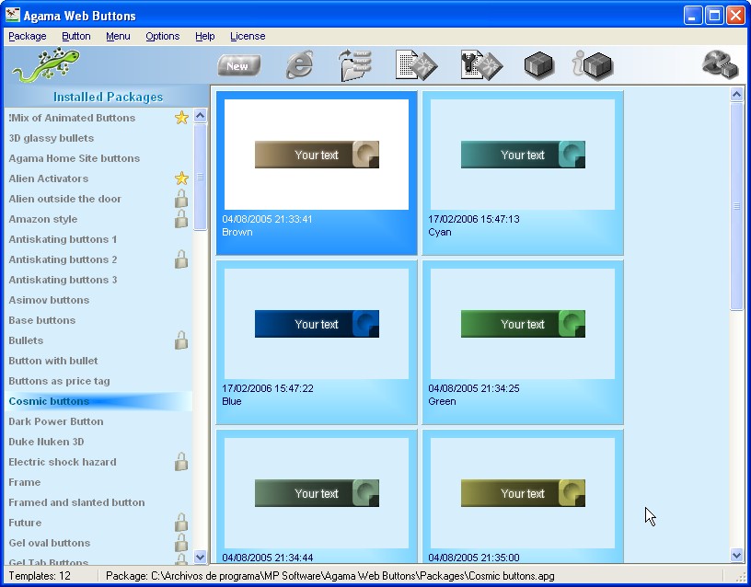Select the Brown button template
The height and width of the screenshot is (587, 751).
click(317, 173)
